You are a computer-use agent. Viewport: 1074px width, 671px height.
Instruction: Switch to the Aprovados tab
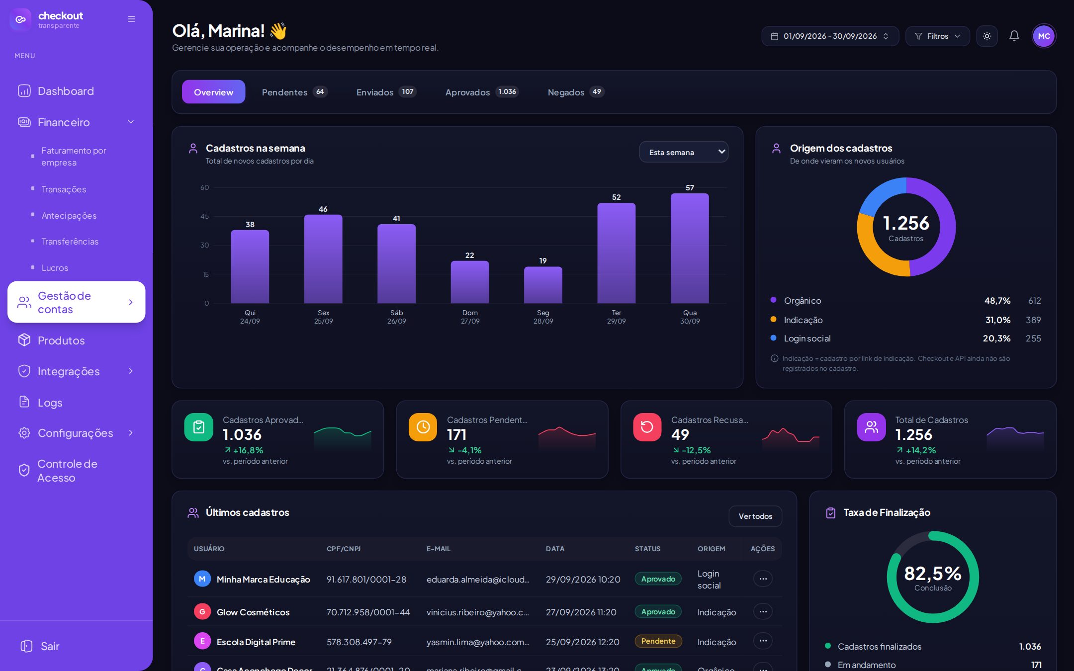click(x=481, y=92)
